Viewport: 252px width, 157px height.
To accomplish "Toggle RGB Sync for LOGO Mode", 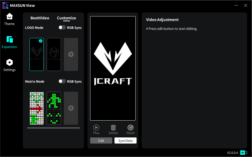I will pyautogui.click(x=62, y=27).
